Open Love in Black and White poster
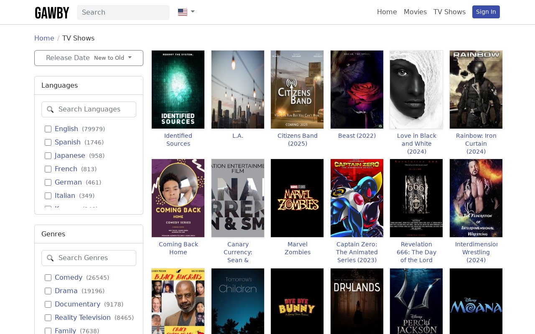Image resolution: width=535 pixels, height=334 pixels. [416, 89]
